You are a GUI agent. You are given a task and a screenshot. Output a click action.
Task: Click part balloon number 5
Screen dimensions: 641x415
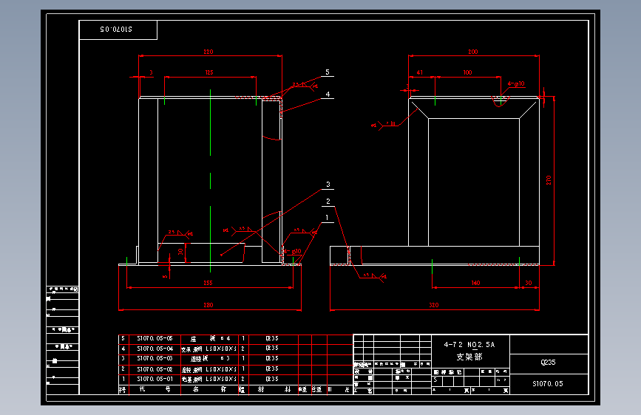tap(328, 72)
